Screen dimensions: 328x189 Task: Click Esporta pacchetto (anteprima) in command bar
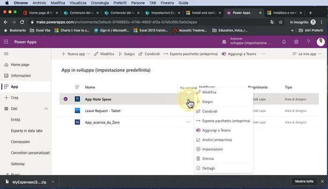tap(191, 54)
